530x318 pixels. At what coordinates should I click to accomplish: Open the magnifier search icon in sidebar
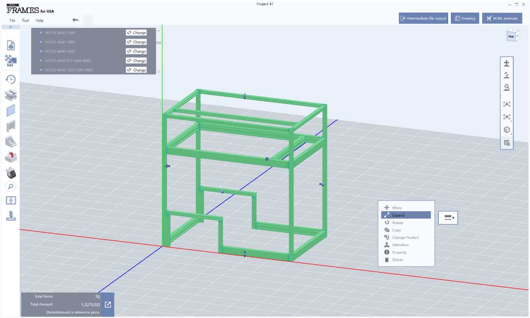(x=11, y=187)
